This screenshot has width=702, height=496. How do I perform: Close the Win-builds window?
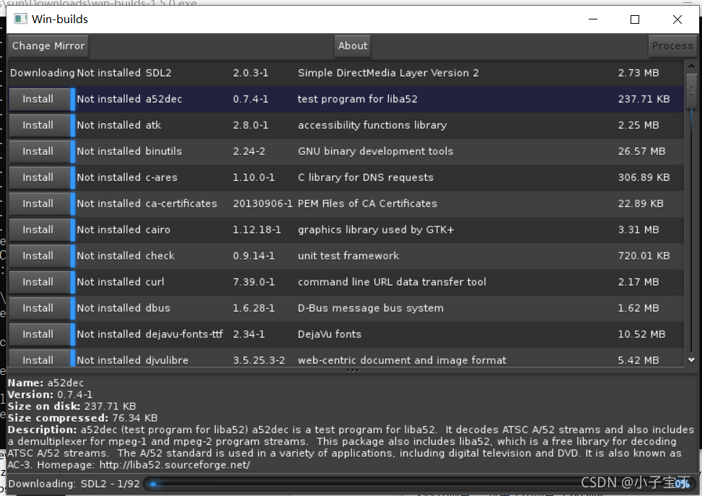[x=677, y=19]
